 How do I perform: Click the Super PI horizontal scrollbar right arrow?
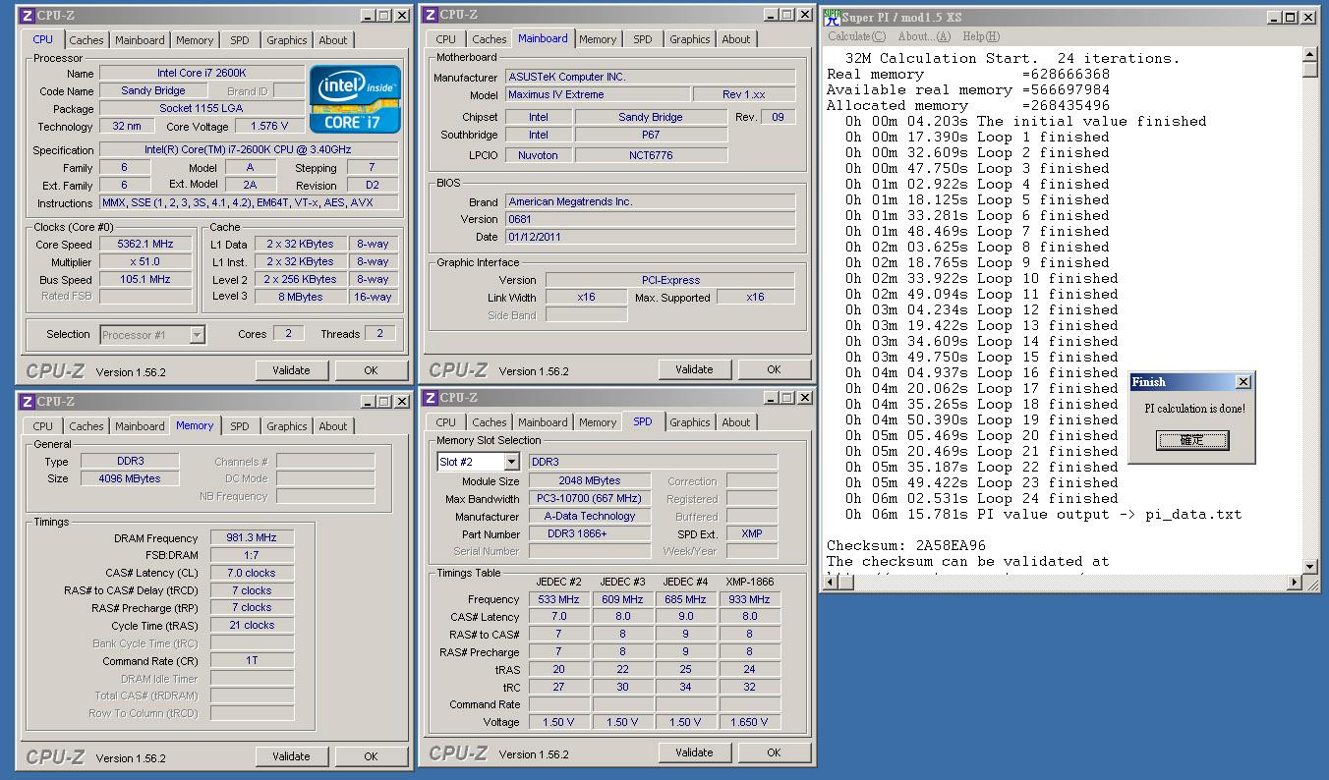(x=1294, y=583)
